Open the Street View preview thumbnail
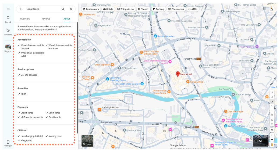Viewport: 280px width, 153px height. [x=261, y=141]
